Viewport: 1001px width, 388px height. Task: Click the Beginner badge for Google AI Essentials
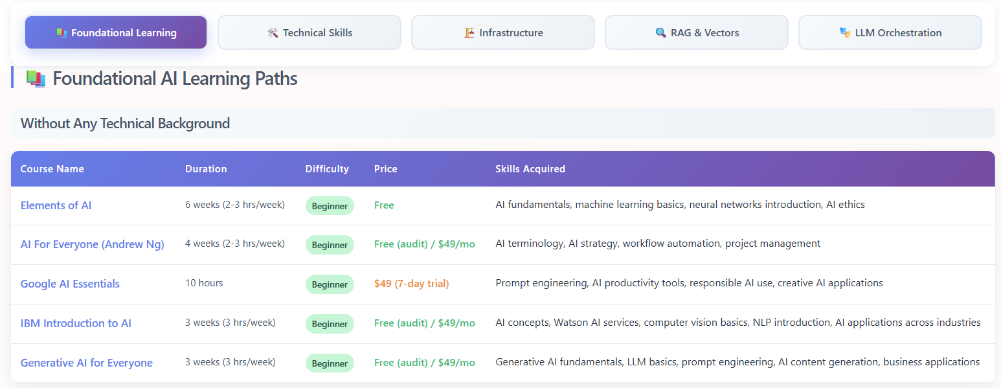click(x=330, y=284)
